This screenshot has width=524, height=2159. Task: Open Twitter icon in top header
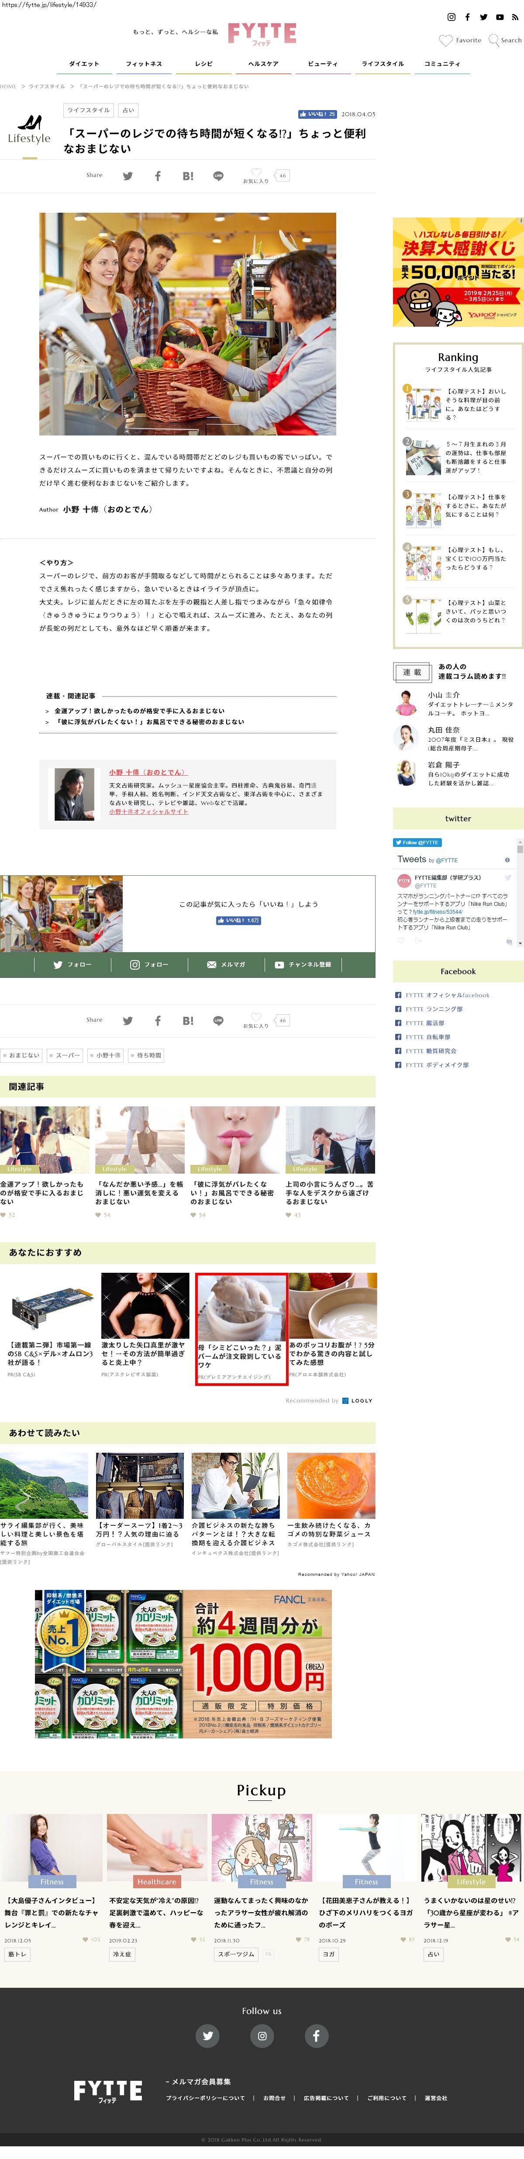483,17
